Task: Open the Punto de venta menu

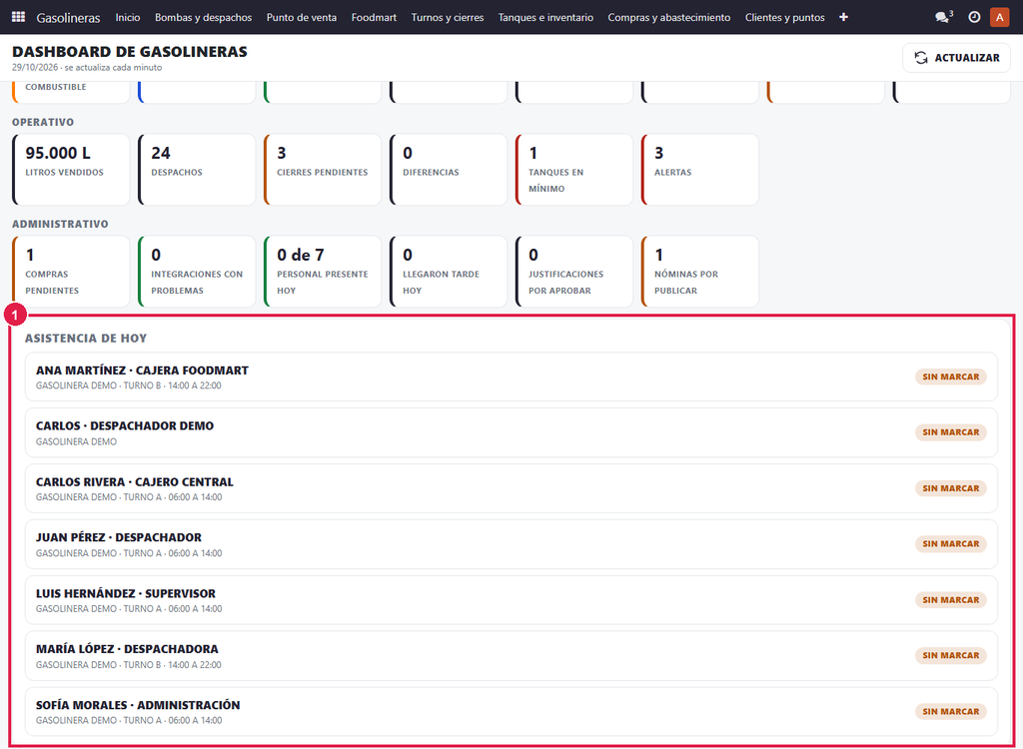Action: click(302, 18)
